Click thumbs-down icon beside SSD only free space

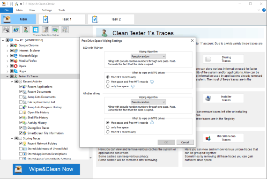(133, 87)
